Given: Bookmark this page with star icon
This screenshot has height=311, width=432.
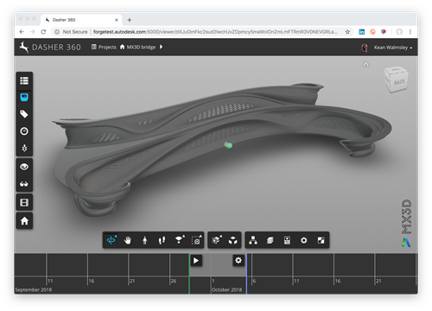Looking at the screenshot, I should click(x=347, y=32).
